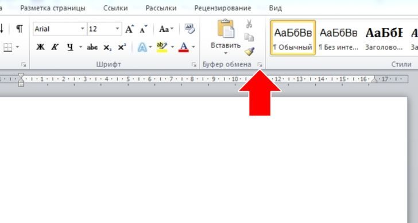Apply subscript formatting
Viewport: 418px width, 223px height.
tap(107, 48)
